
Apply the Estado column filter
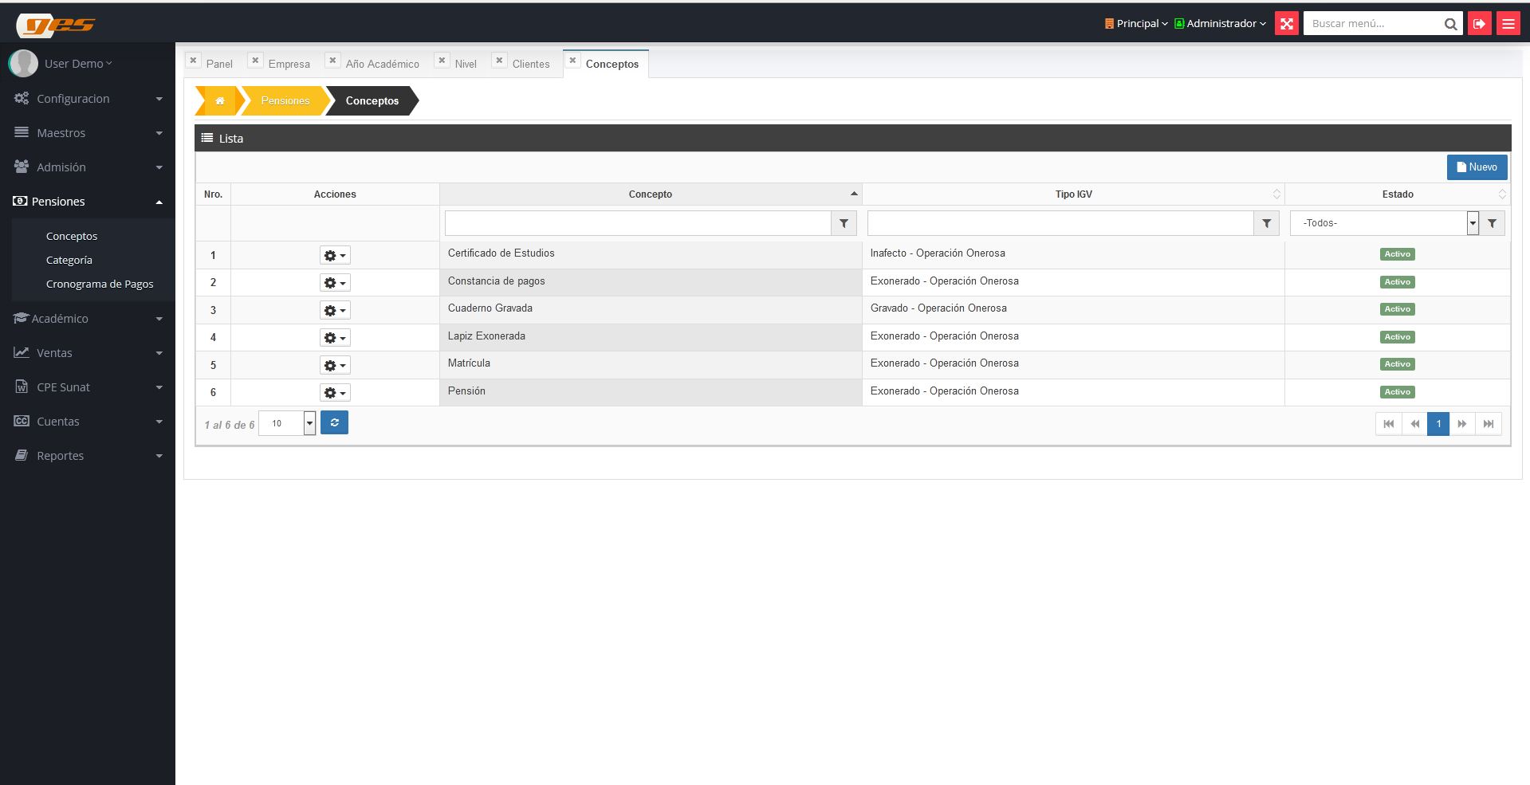coord(1492,223)
